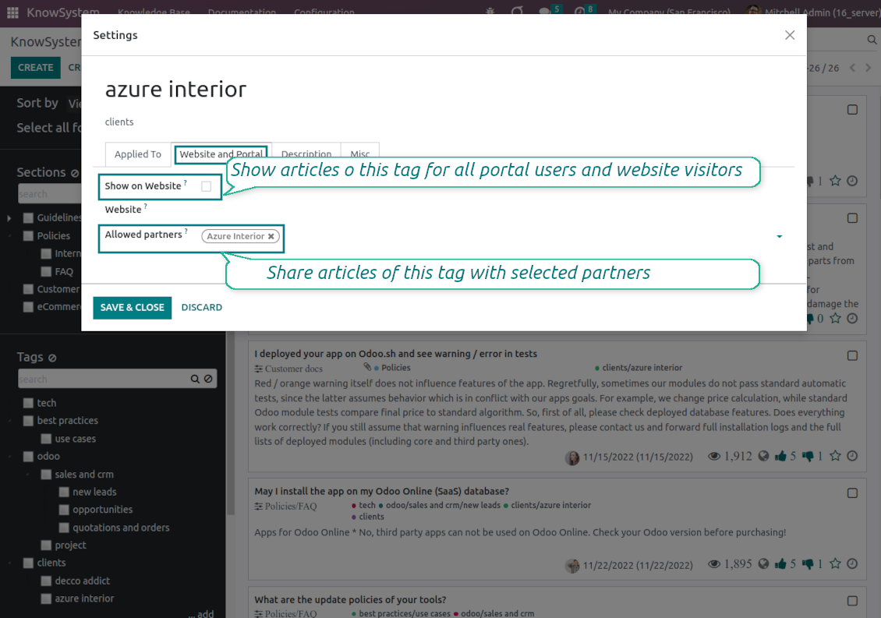Select the 'May I install the app' article checkbox
Screen dimensions: 881x618
[852, 493]
